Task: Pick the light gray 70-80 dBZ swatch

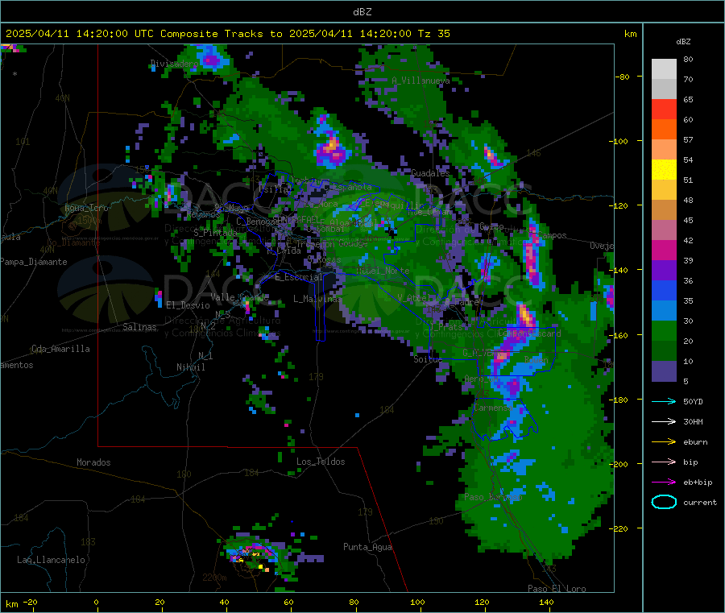Action: [x=664, y=69]
